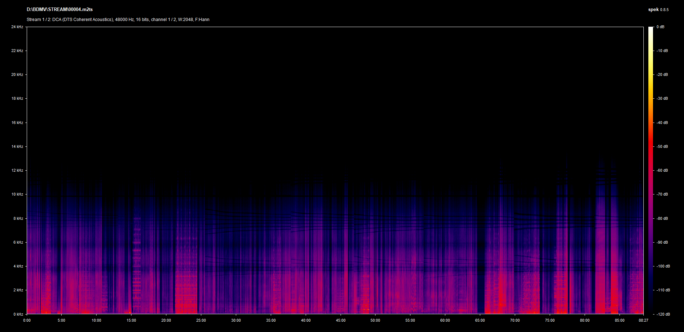
Task: Click the 0 kHz frequency axis label
Action: pyautogui.click(x=18, y=314)
